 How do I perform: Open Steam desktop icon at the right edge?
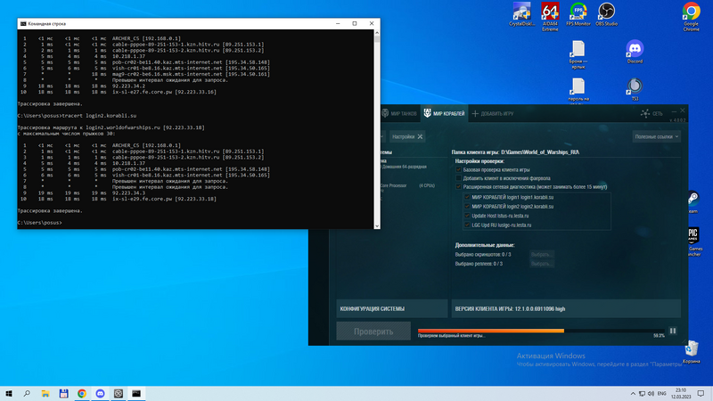[x=693, y=202]
